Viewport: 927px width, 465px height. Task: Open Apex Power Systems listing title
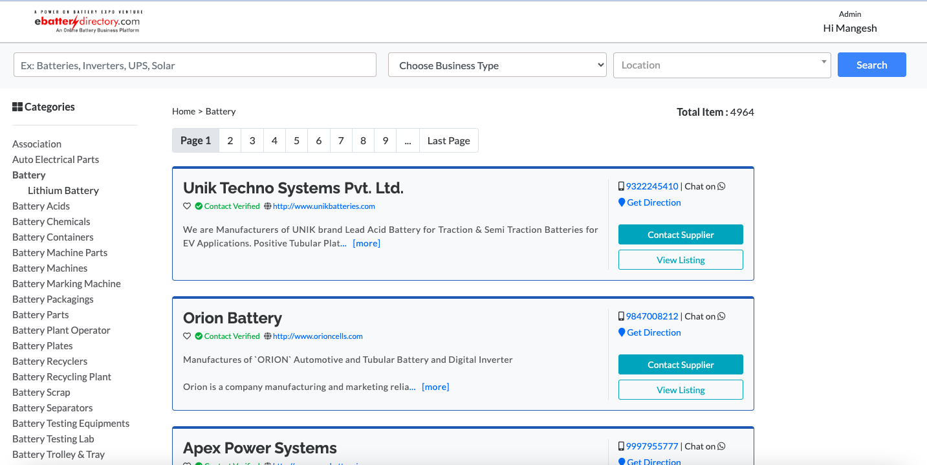(260, 448)
